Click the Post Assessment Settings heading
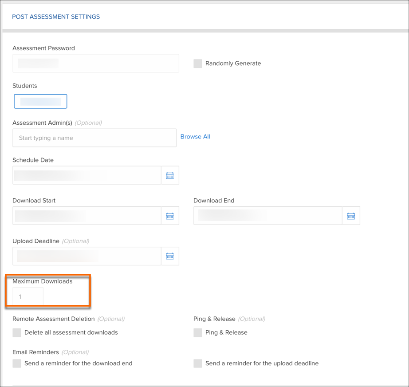Viewport: 409px width, 387px height. [56, 17]
